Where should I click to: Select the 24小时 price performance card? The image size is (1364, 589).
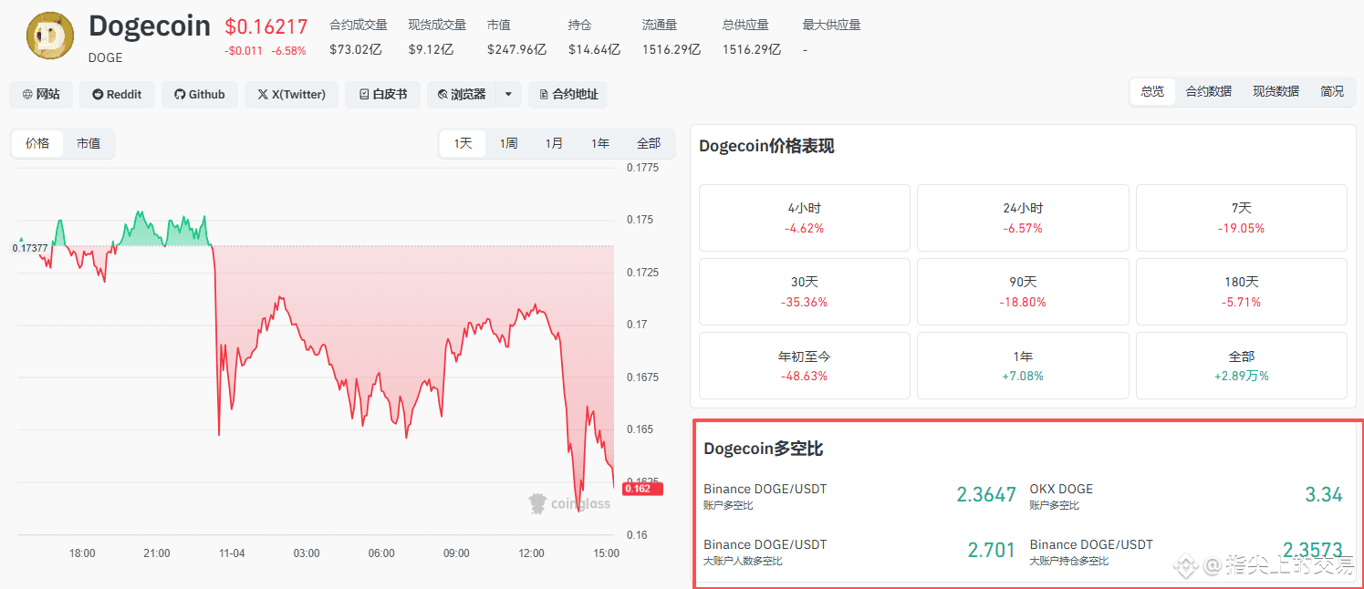(1022, 218)
